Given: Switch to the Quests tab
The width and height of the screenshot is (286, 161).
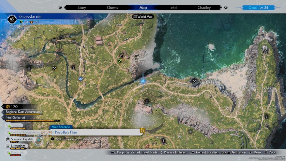Looking at the screenshot, I should click(x=112, y=8).
